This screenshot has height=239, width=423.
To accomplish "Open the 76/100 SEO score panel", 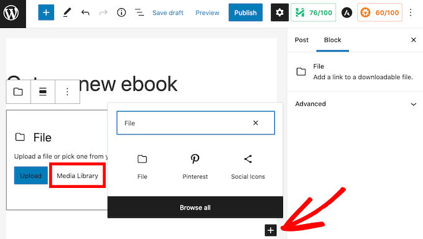I will (x=313, y=12).
